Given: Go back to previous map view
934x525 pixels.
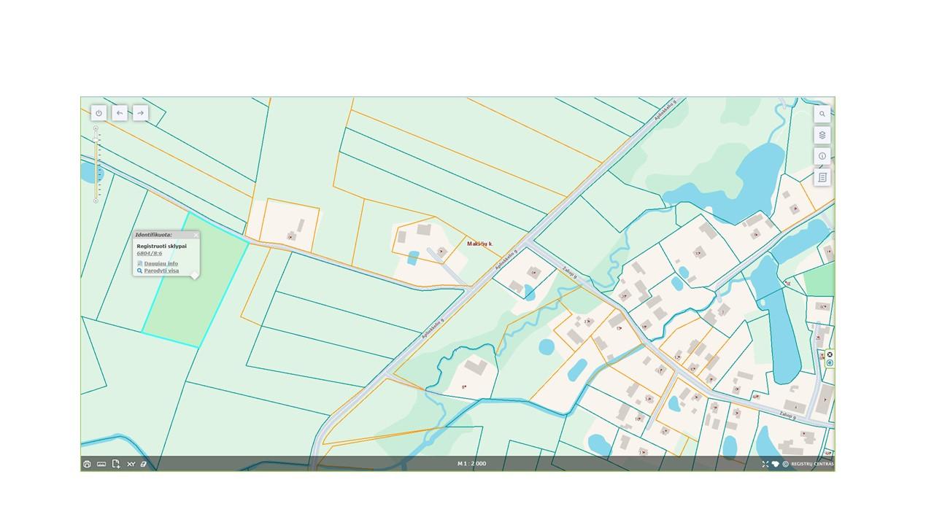Looking at the screenshot, I should 120,113.
